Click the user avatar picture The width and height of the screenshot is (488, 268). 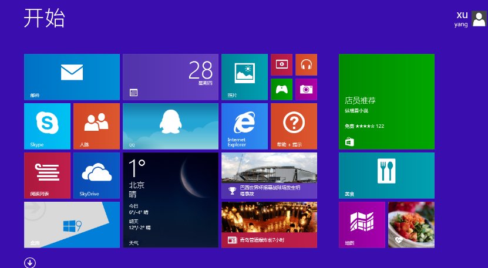click(479, 19)
